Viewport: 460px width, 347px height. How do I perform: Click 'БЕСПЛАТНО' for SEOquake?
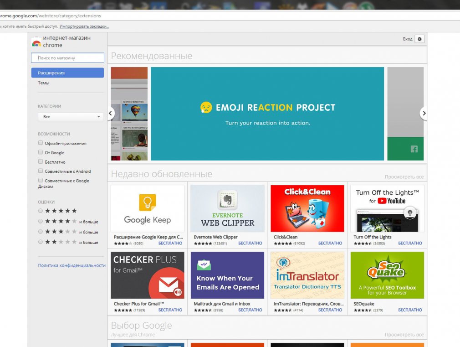coord(410,310)
